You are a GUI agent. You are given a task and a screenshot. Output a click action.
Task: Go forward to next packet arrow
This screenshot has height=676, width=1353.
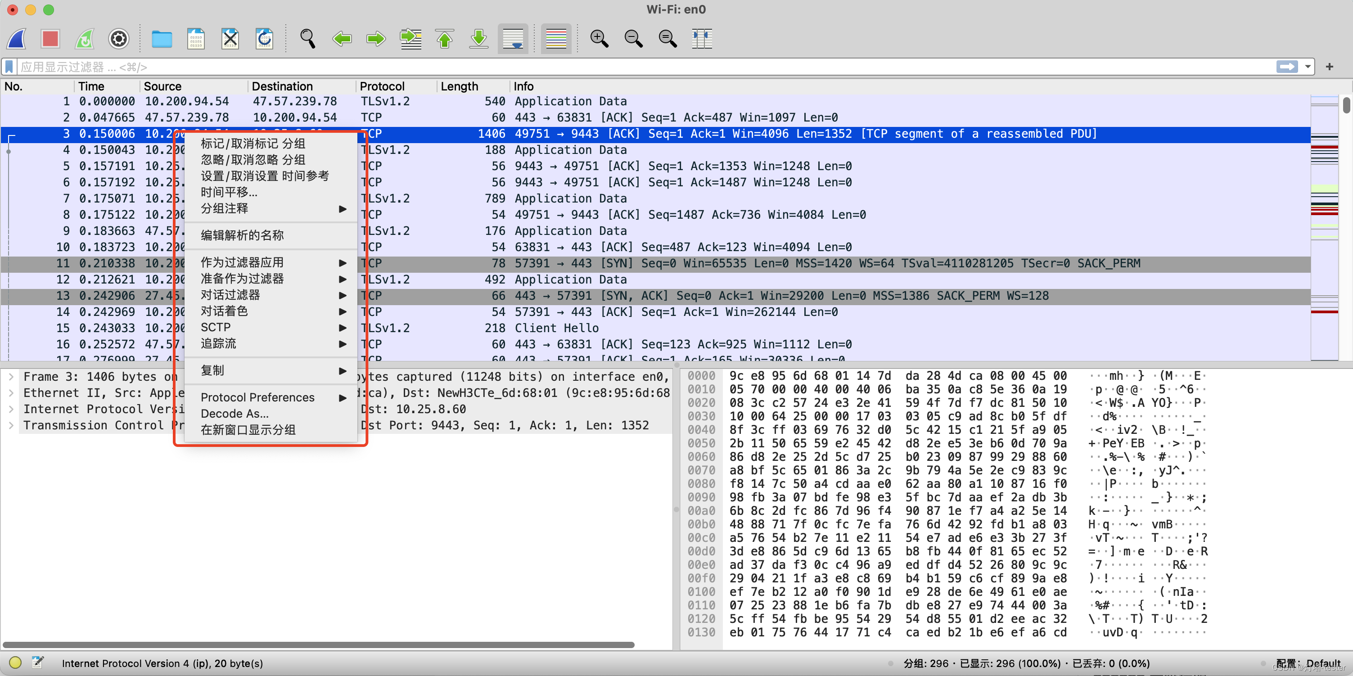pyautogui.click(x=376, y=38)
